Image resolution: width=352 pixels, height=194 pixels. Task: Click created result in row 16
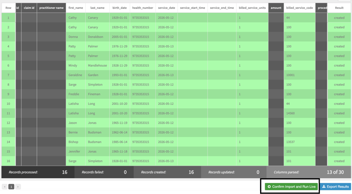click(339, 161)
